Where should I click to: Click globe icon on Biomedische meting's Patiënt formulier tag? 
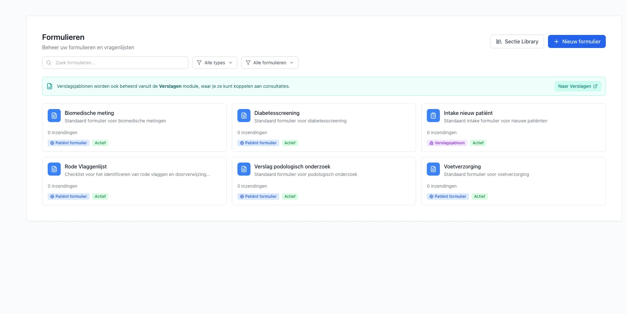tap(52, 143)
